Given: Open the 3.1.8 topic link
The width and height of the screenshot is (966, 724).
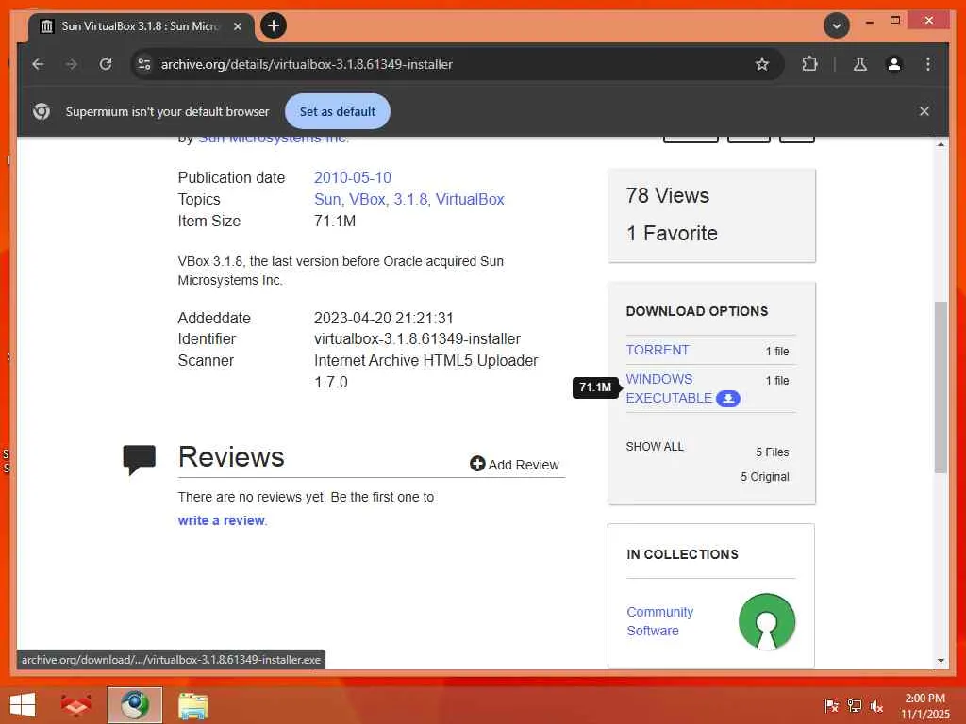Looking at the screenshot, I should (x=411, y=200).
